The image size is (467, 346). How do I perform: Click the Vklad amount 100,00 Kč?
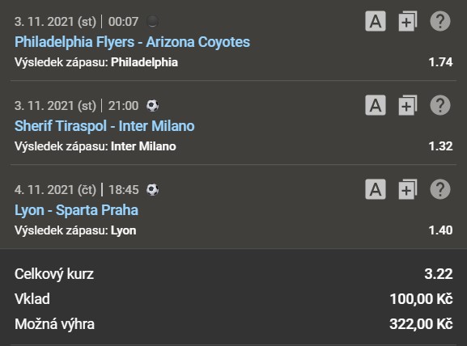pos(421,298)
